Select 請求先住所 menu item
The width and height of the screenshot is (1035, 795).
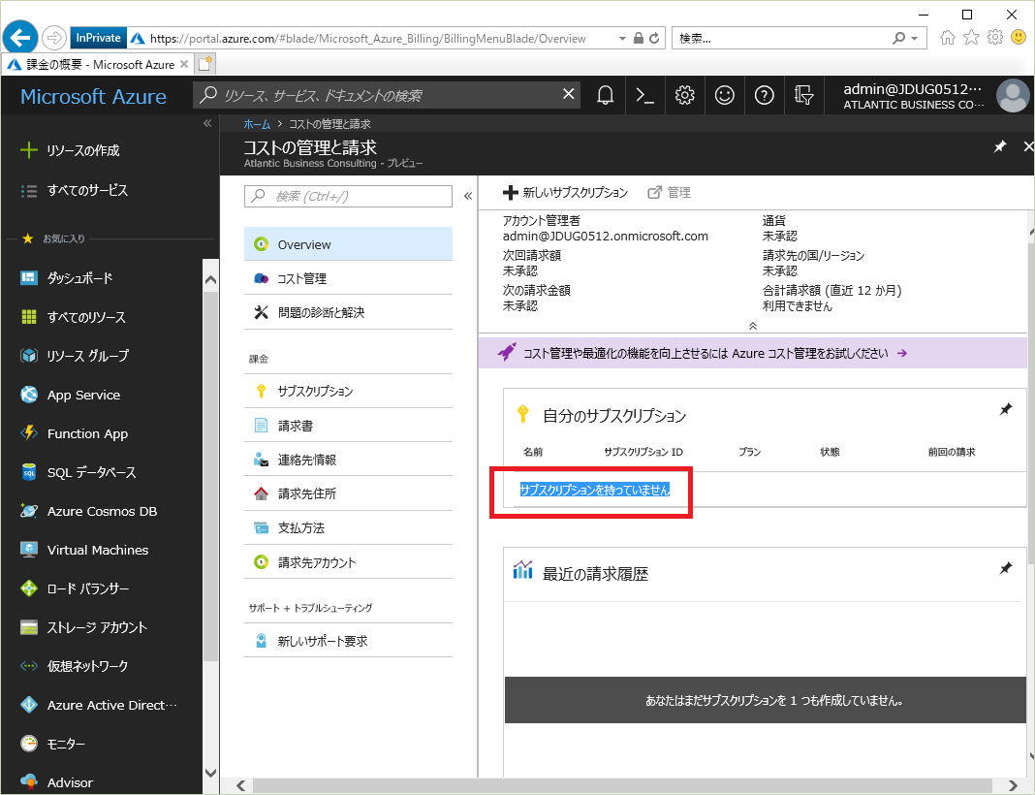pos(348,493)
